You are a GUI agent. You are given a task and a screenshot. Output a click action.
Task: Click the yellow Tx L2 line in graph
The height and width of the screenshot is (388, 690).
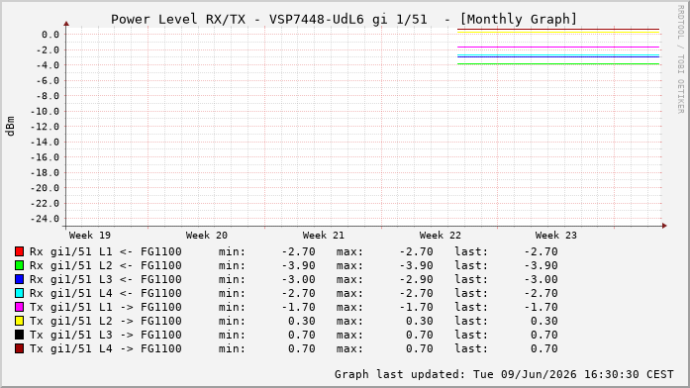pyautogui.click(x=558, y=32)
